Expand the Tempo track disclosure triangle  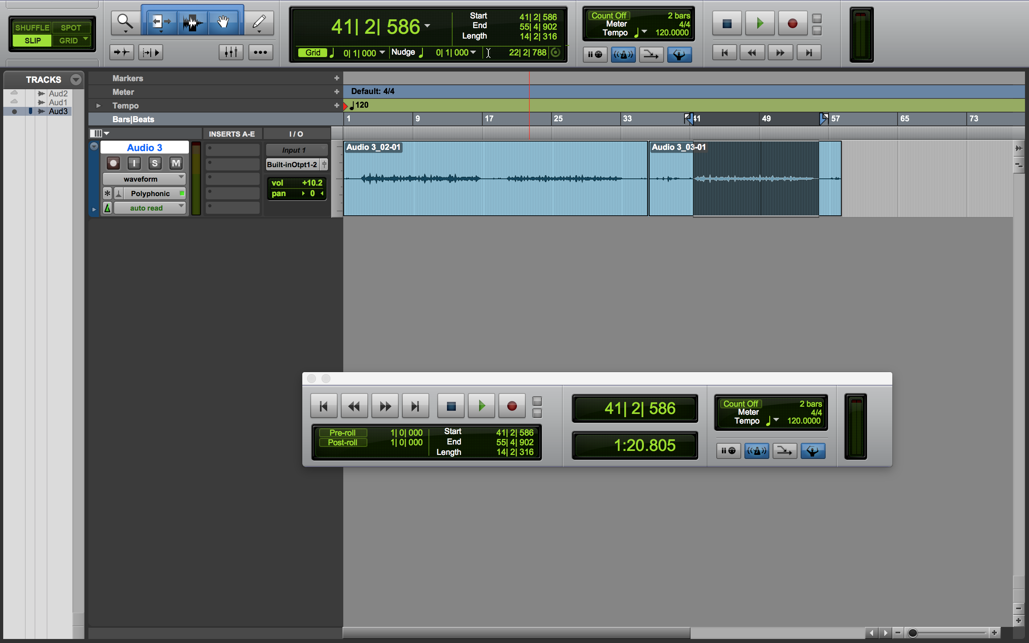pos(97,104)
